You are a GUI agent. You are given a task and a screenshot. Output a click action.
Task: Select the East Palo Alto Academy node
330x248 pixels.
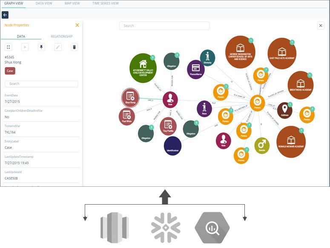click(282, 53)
